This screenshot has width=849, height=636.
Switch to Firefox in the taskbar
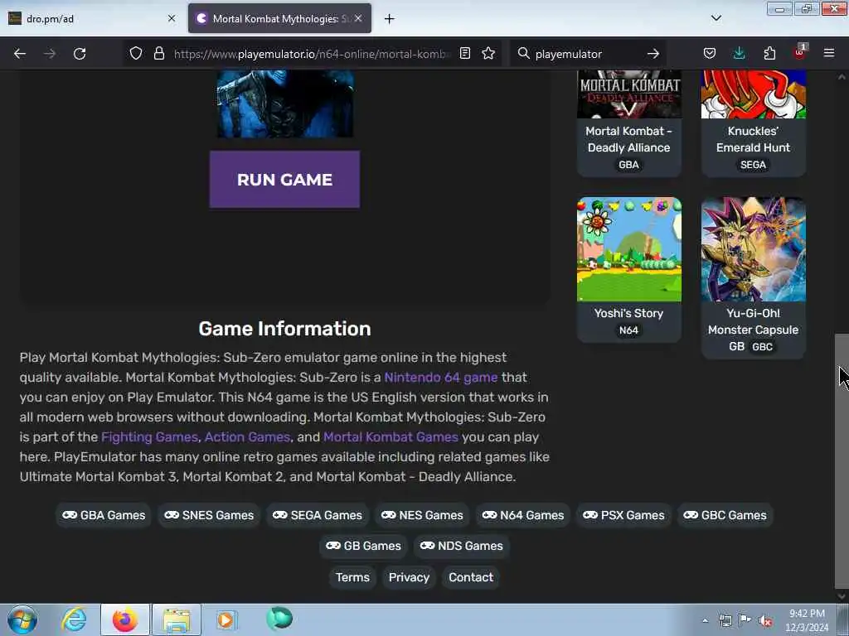(x=125, y=619)
